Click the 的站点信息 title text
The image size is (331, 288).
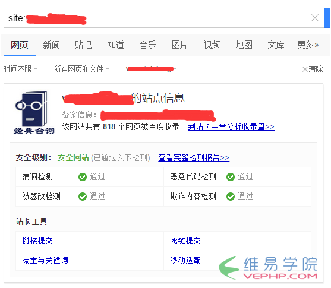coord(158,98)
